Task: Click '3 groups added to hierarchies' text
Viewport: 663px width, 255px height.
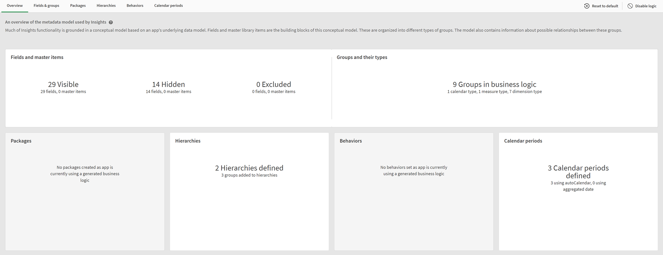Action: [x=249, y=175]
